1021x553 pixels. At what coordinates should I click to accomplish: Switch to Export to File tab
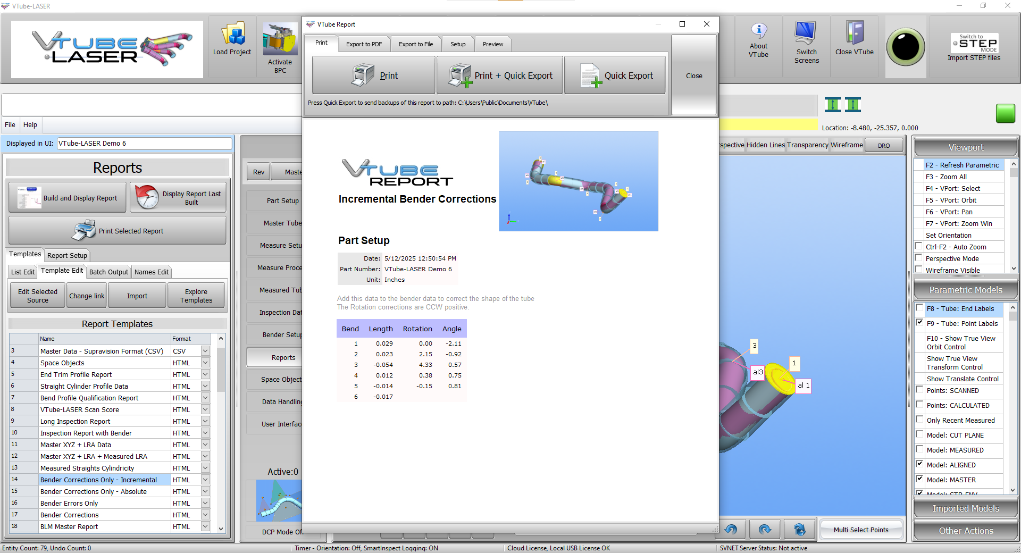point(416,44)
